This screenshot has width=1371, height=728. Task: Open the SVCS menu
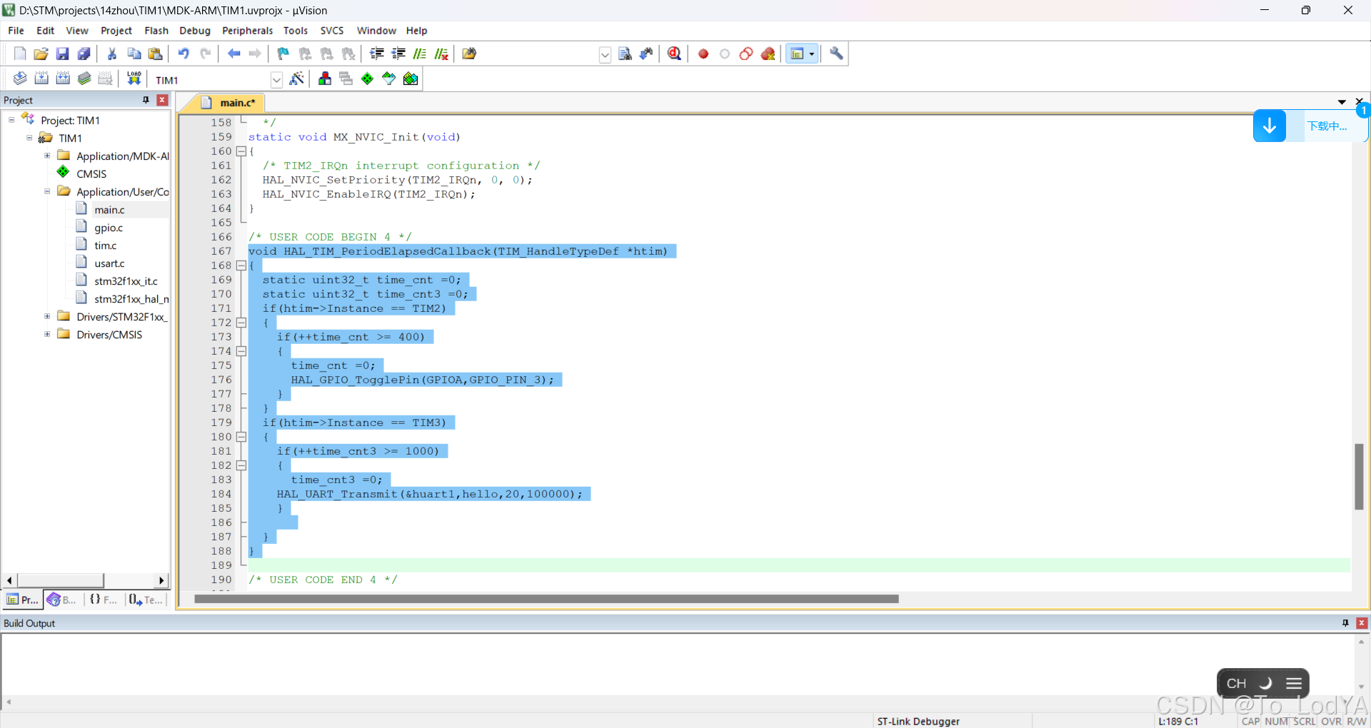tap(332, 31)
